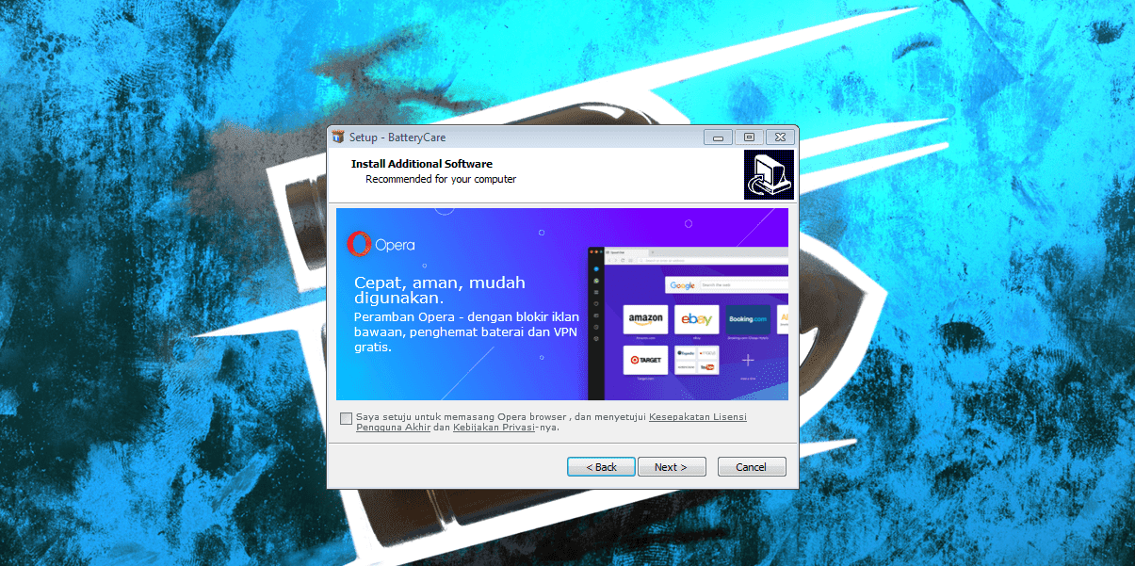Screen dimensions: 1135x566
Task: Click the BatteryCare setup title bar icon
Action: [339, 137]
